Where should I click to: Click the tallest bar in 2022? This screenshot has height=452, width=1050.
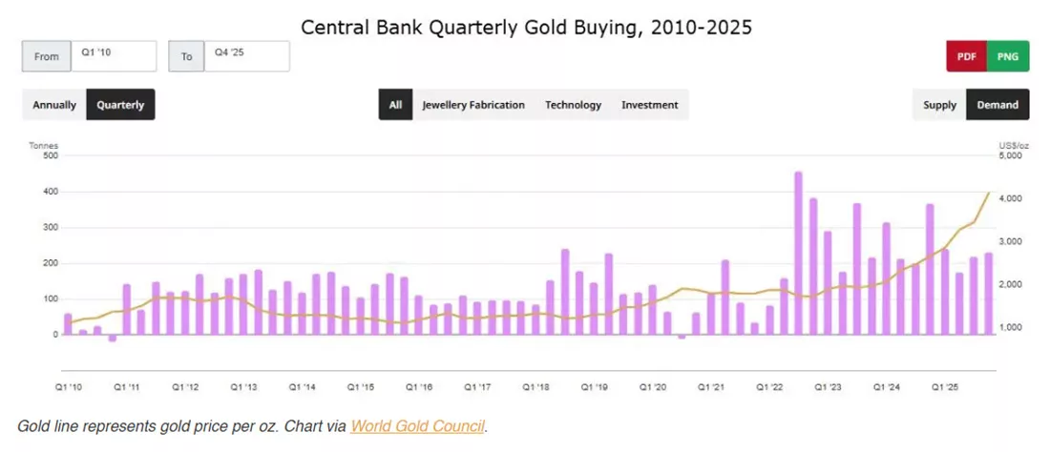[x=798, y=254]
